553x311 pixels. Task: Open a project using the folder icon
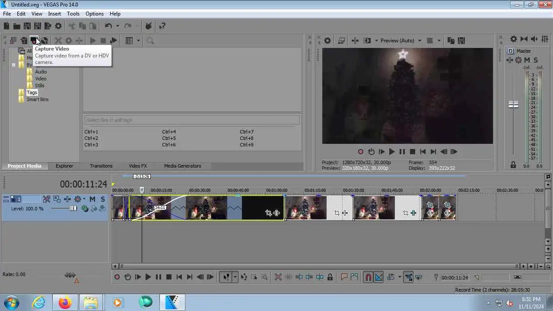click(x=17, y=26)
